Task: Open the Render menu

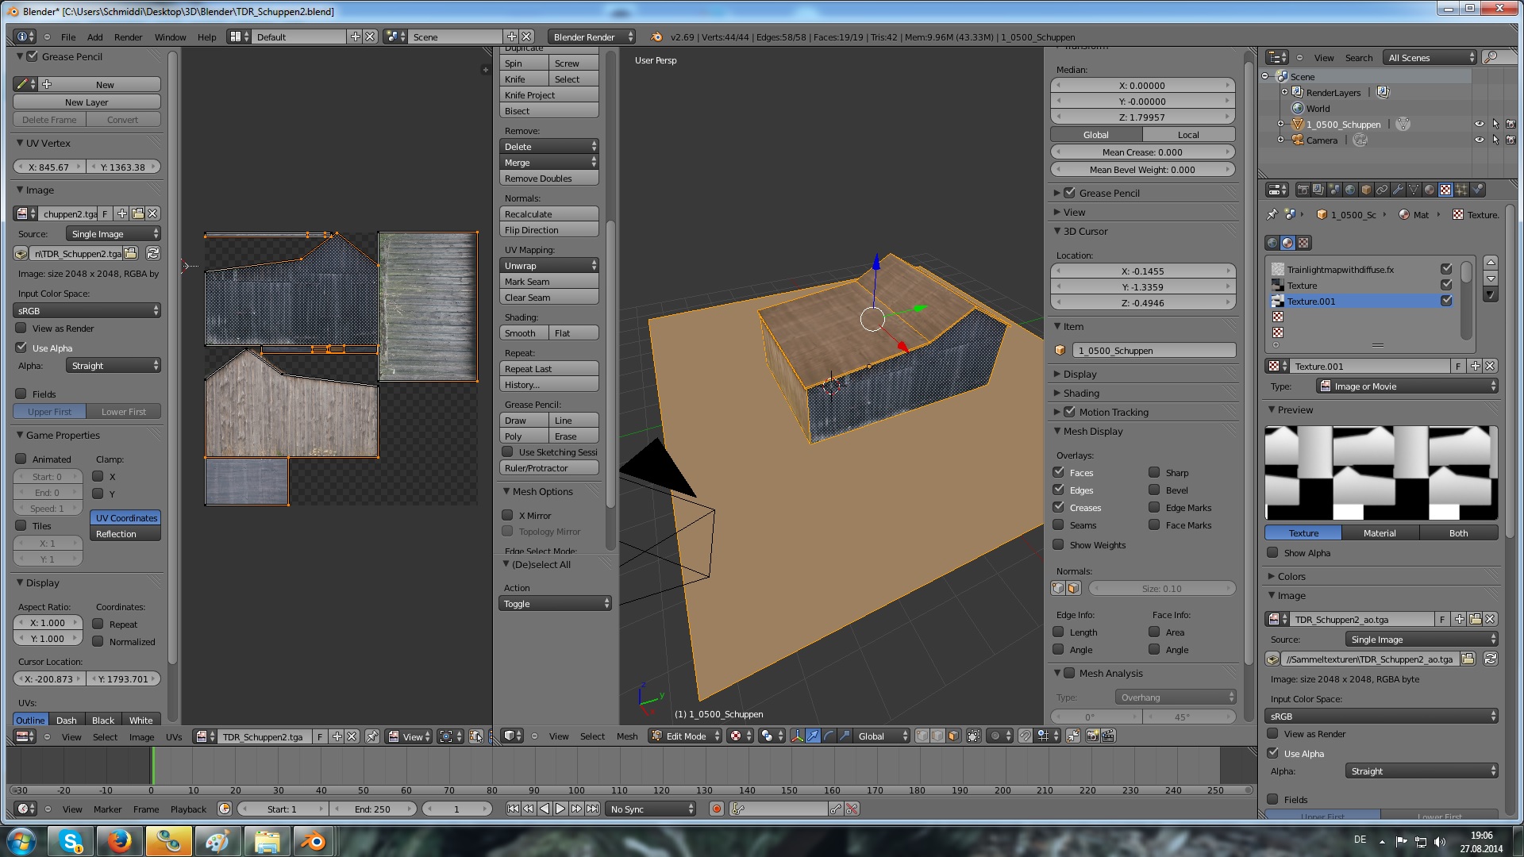Action: click(128, 37)
